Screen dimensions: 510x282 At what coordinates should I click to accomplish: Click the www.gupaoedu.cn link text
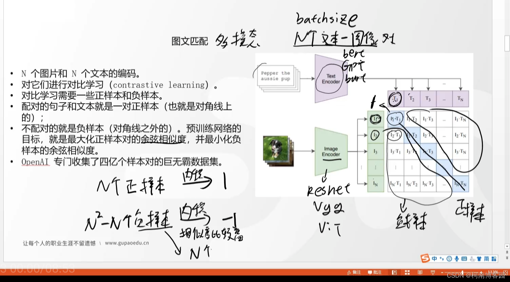[127, 243]
